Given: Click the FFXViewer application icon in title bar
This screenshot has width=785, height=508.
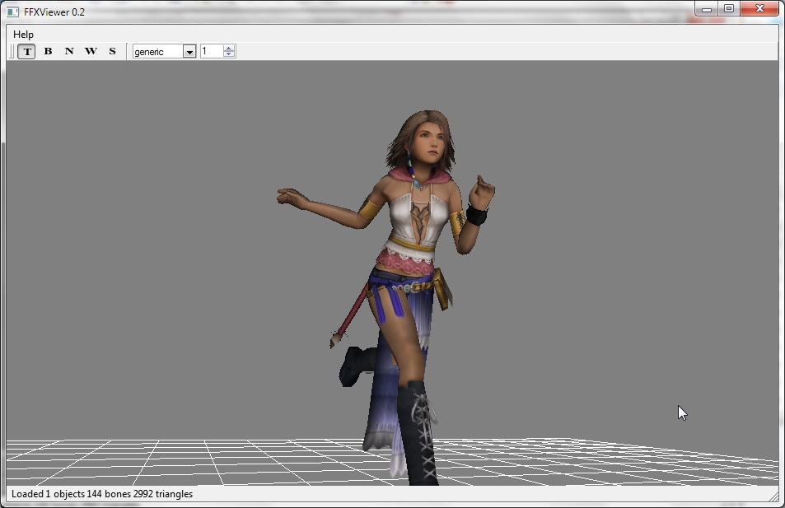Looking at the screenshot, I should 12,12.
